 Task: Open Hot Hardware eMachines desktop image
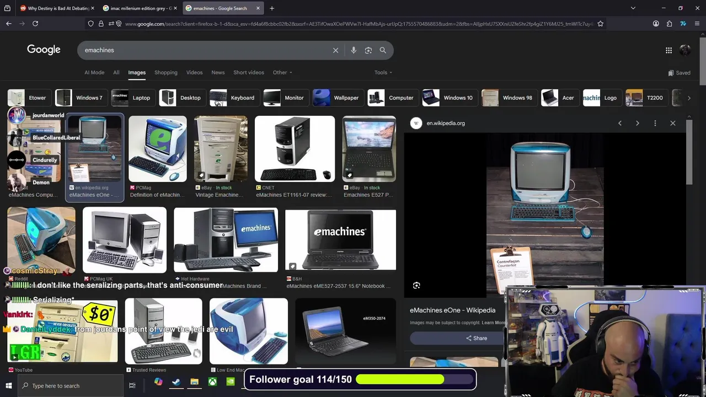tap(226, 240)
